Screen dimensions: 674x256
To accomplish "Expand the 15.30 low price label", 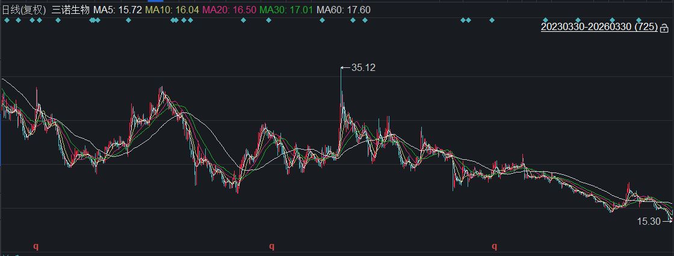I will click(649, 222).
